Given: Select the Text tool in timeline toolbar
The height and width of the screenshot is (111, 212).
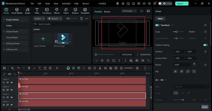Looking at the screenshot, I should point(39,68).
